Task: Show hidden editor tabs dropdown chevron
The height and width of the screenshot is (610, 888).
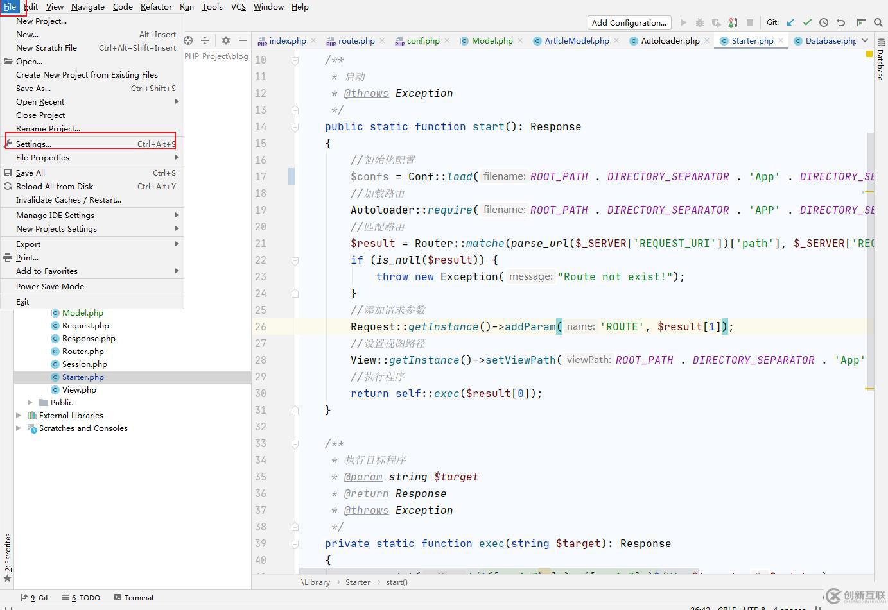Action: [x=865, y=40]
